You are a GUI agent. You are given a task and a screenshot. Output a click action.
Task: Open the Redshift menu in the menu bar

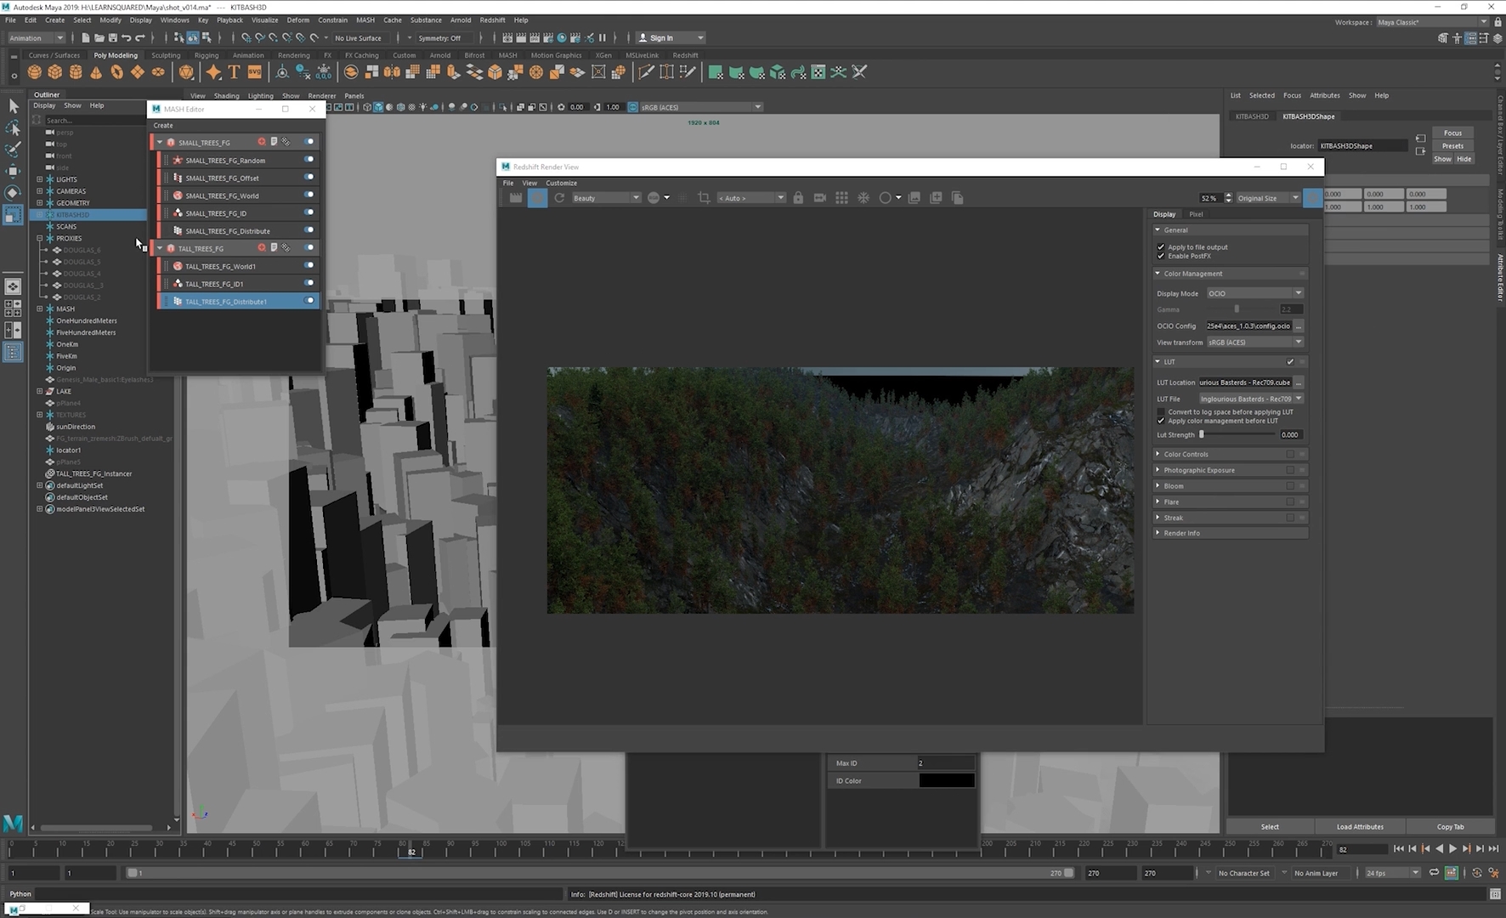click(x=492, y=20)
